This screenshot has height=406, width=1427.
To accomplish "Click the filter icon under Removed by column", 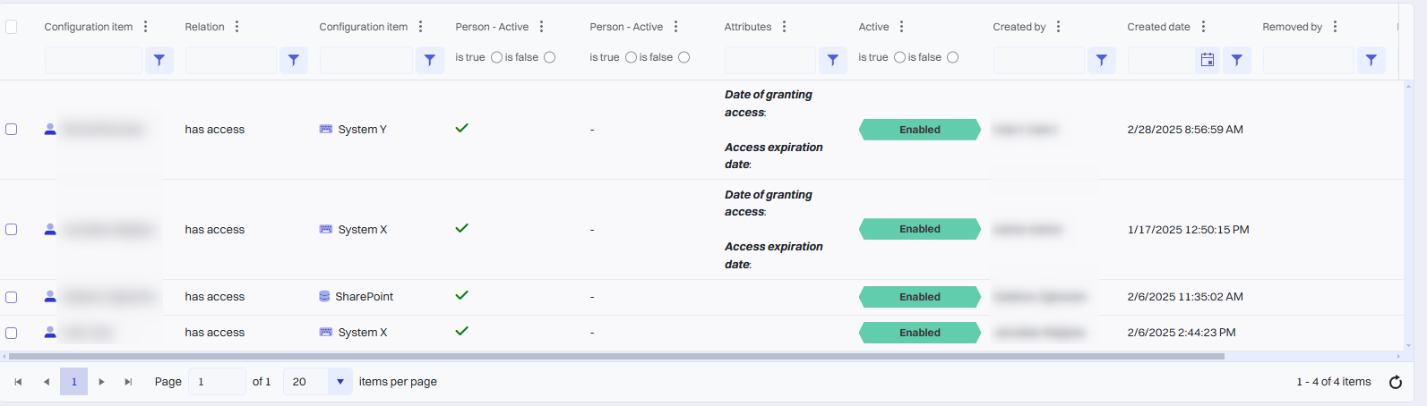I will click(x=1371, y=60).
